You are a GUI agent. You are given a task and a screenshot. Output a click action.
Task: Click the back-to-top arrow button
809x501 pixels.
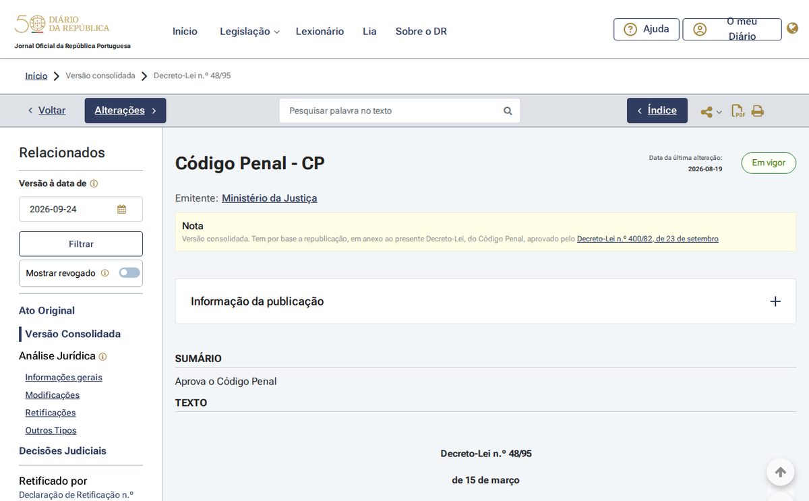click(780, 472)
